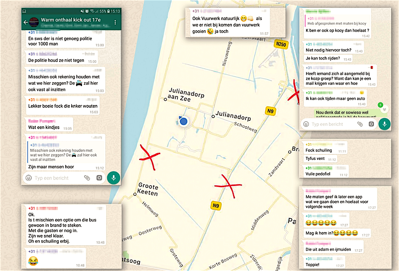Click the paperclip icon below 'Nou denk dat' message
Screen dimensions: 399x271
360,124
